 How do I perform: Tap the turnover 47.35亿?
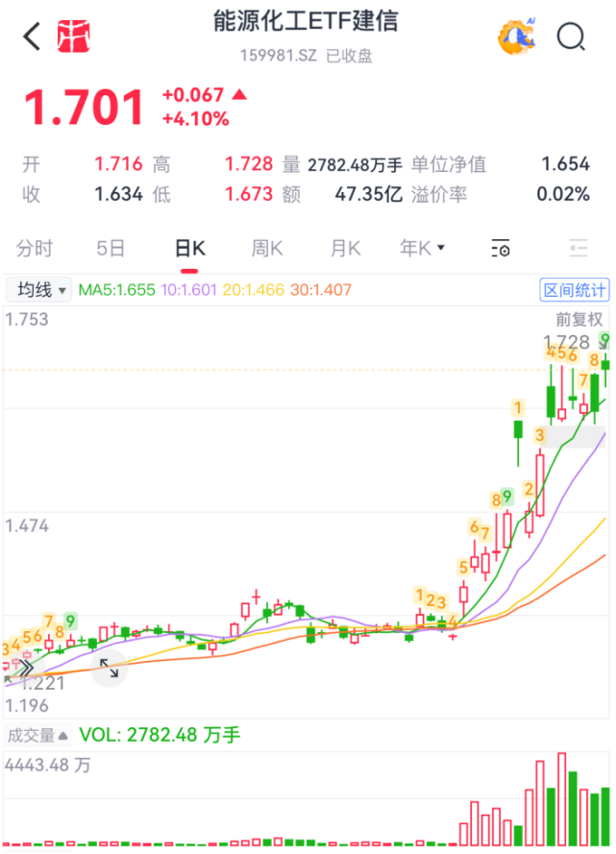tap(369, 194)
